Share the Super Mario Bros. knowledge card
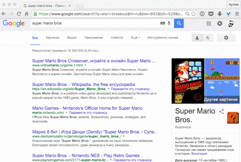 click(x=221, y=112)
